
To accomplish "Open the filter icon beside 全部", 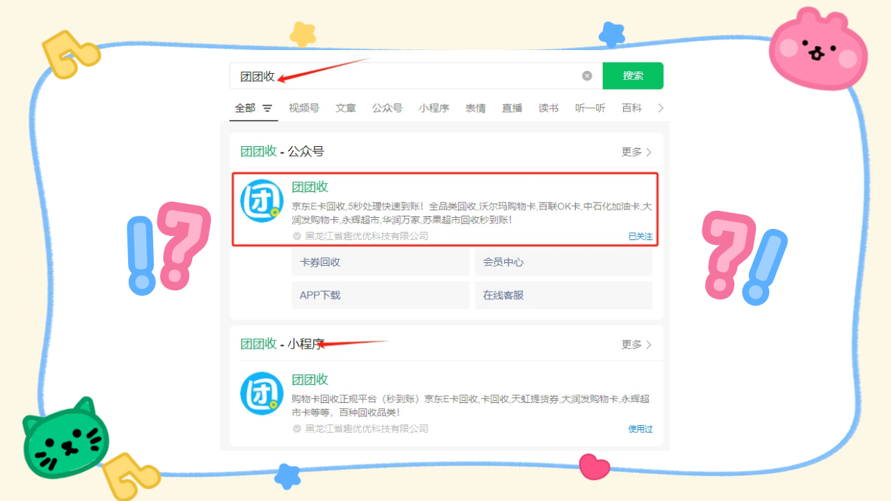I will (x=267, y=109).
